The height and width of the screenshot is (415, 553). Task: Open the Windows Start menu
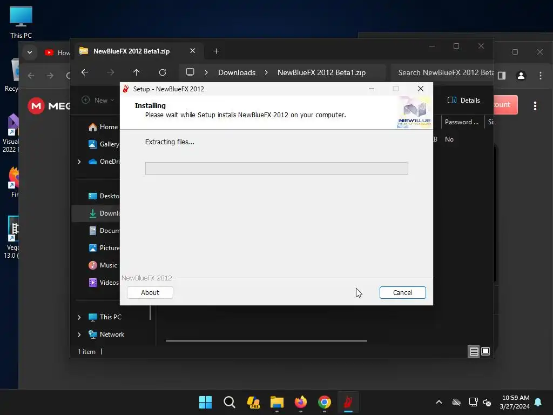tap(205, 402)
